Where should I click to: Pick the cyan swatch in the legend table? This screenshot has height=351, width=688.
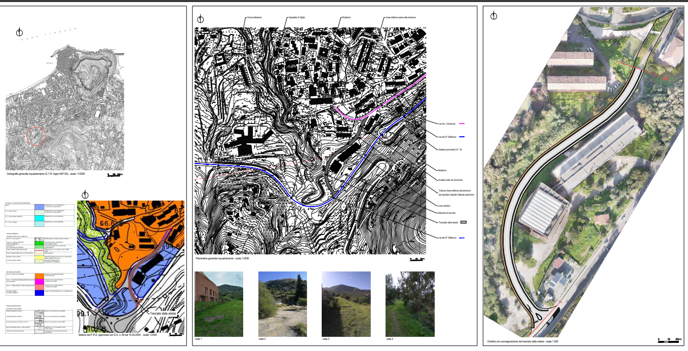(39, 217)
